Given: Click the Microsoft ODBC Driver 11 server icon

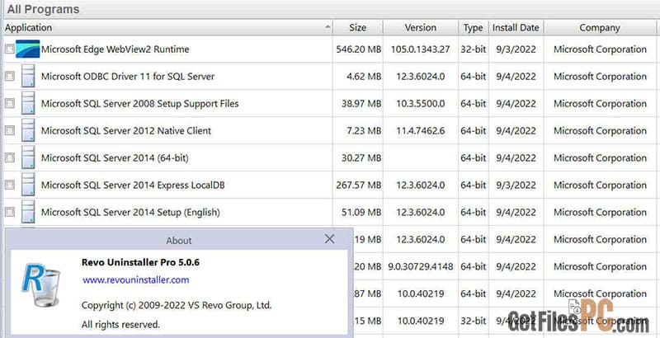Looking at the screenshot, I should (28, 76).
